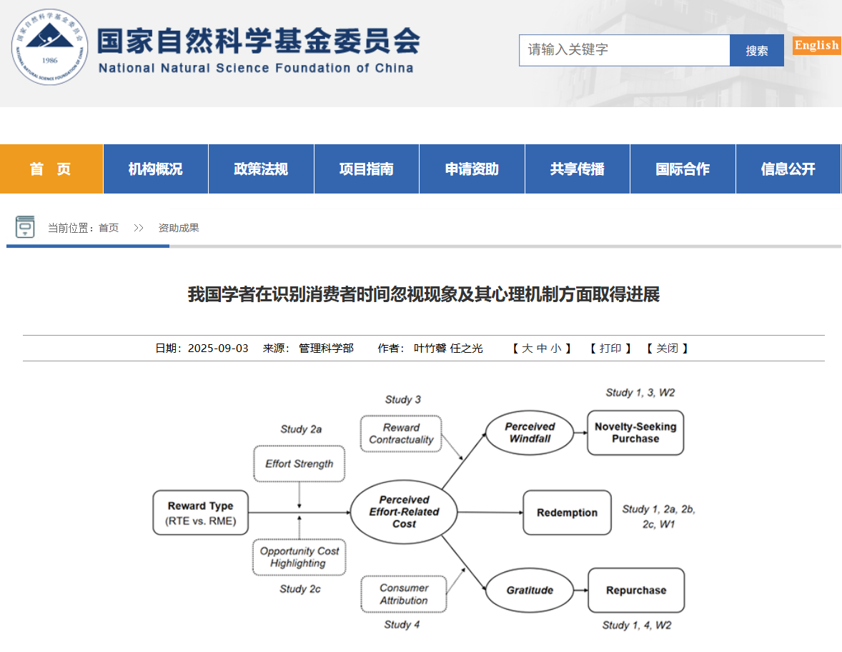Open the 首页 navigation tab

(51, 169)
